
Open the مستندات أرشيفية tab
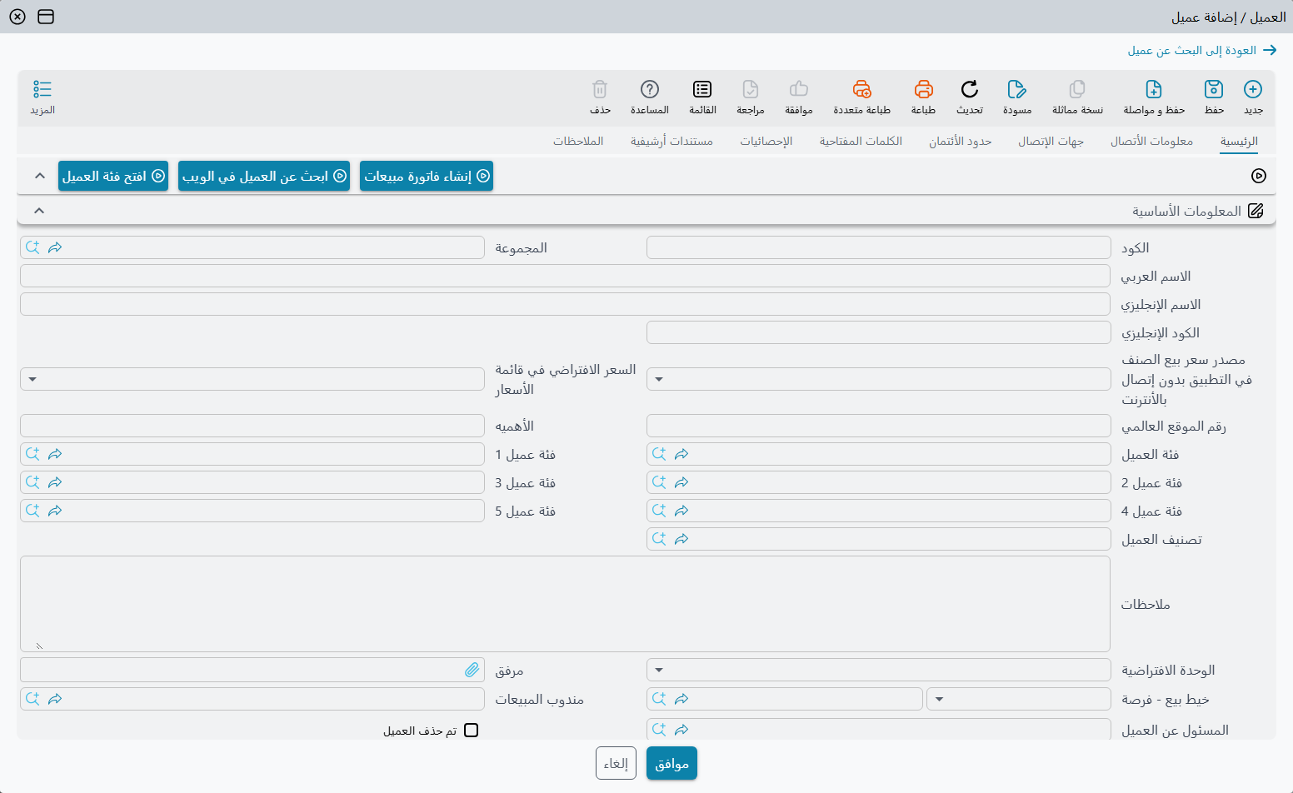click(671, 142)
